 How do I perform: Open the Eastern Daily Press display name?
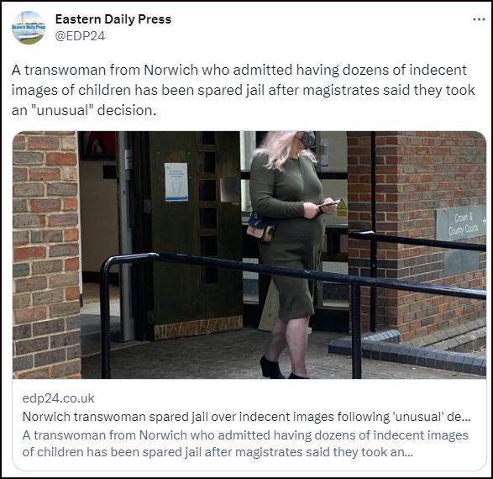point(113,19)
